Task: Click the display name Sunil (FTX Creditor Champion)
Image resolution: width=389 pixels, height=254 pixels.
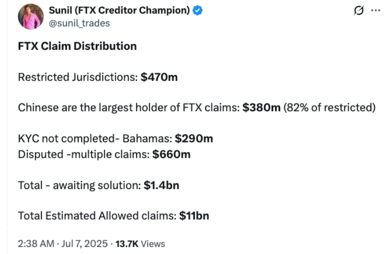Action: point(119,11)
